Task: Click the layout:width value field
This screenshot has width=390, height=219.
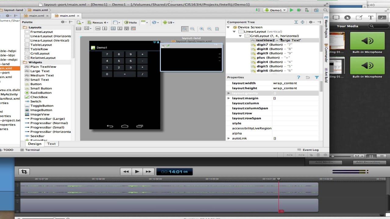Action: tap(296, 83)
